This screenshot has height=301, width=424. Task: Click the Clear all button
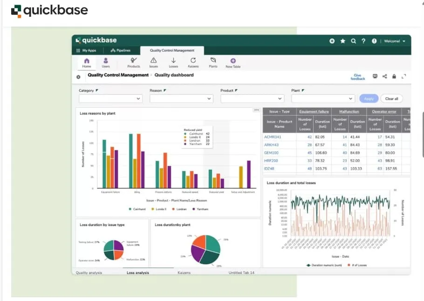coord(391,99)
